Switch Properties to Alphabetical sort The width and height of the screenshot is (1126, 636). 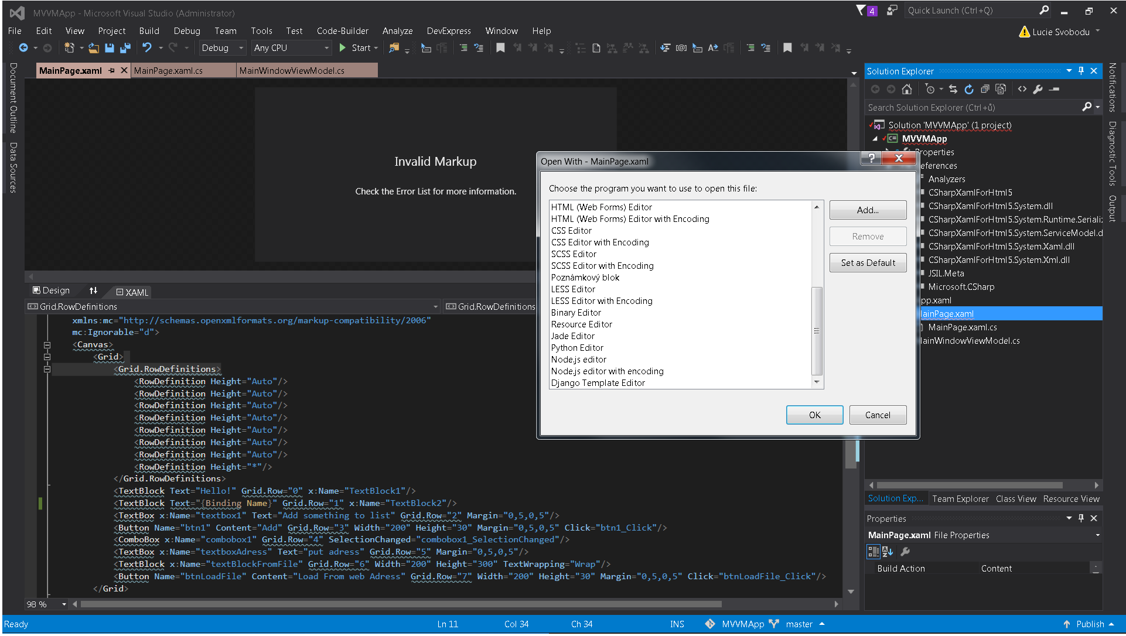pyautogui.click(x=888, y=552)
